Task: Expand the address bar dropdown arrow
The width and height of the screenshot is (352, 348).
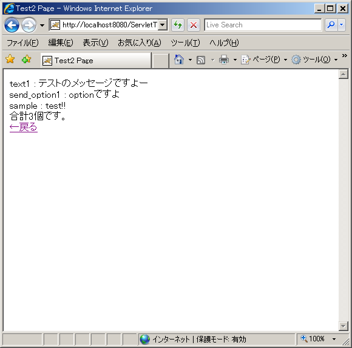Action: coord(163,25)
